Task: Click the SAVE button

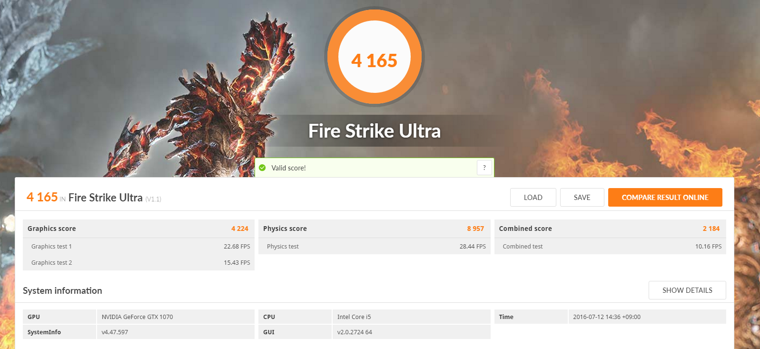Action: click(582, 197)
